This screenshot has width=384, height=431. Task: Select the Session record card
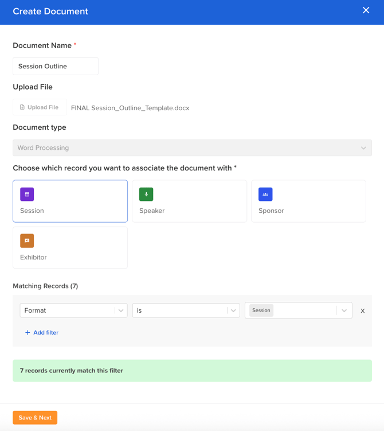pos(70,201)
